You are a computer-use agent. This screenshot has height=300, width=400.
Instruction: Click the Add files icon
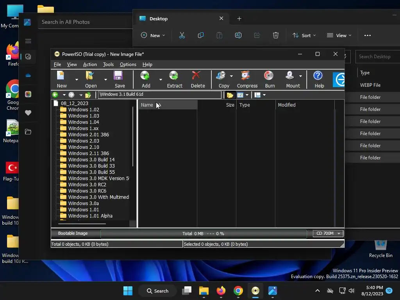click(x=145, y=76)
